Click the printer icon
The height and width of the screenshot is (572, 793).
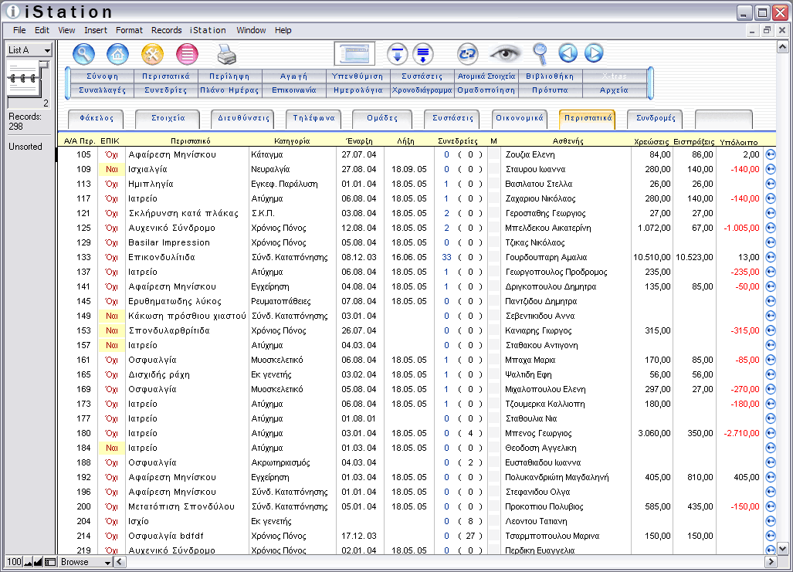tap(226, 54)
